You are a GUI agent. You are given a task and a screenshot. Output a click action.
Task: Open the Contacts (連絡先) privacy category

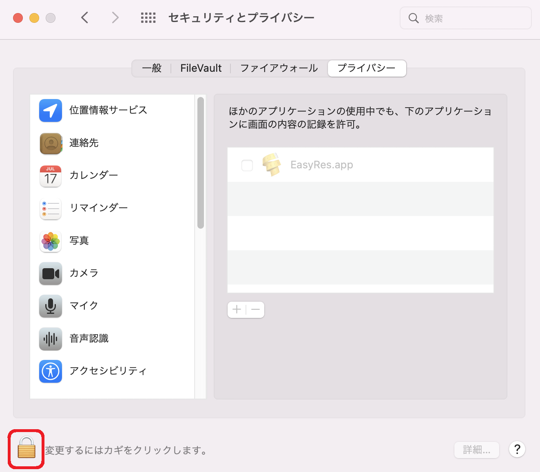pyautogui.click(x=84, y=143)
